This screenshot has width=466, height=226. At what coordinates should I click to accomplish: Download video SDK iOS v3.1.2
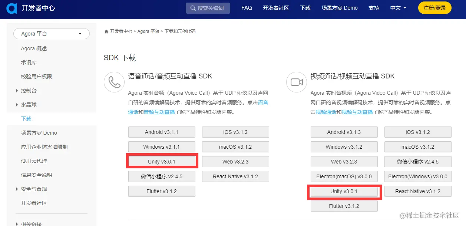point(418,132)
